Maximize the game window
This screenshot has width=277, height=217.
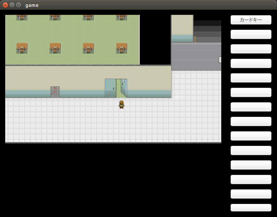click(x=19, y=5)
